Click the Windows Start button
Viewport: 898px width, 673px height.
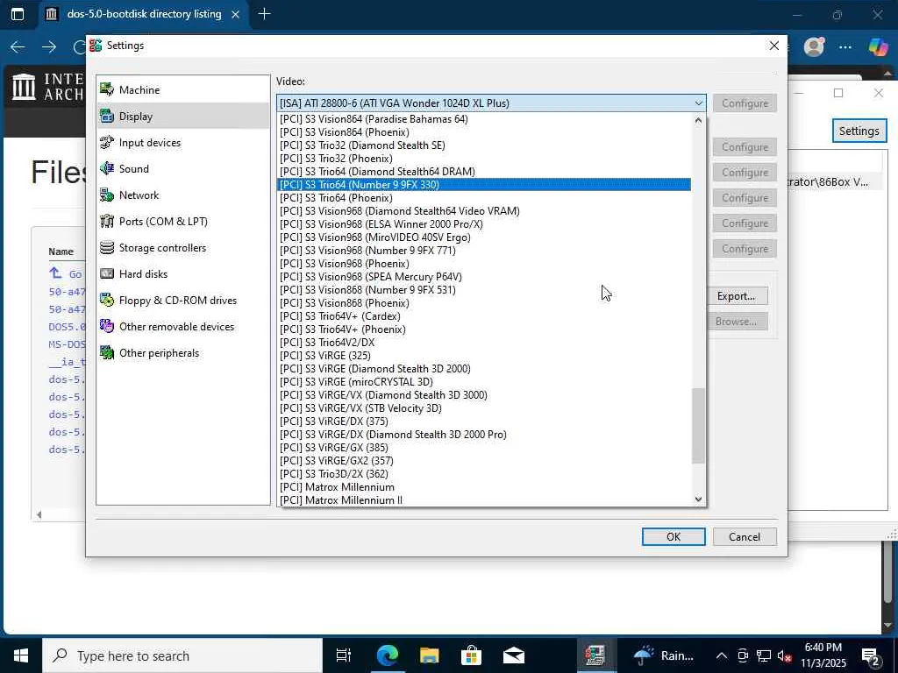pyautogui.click(x=21, y=655)
